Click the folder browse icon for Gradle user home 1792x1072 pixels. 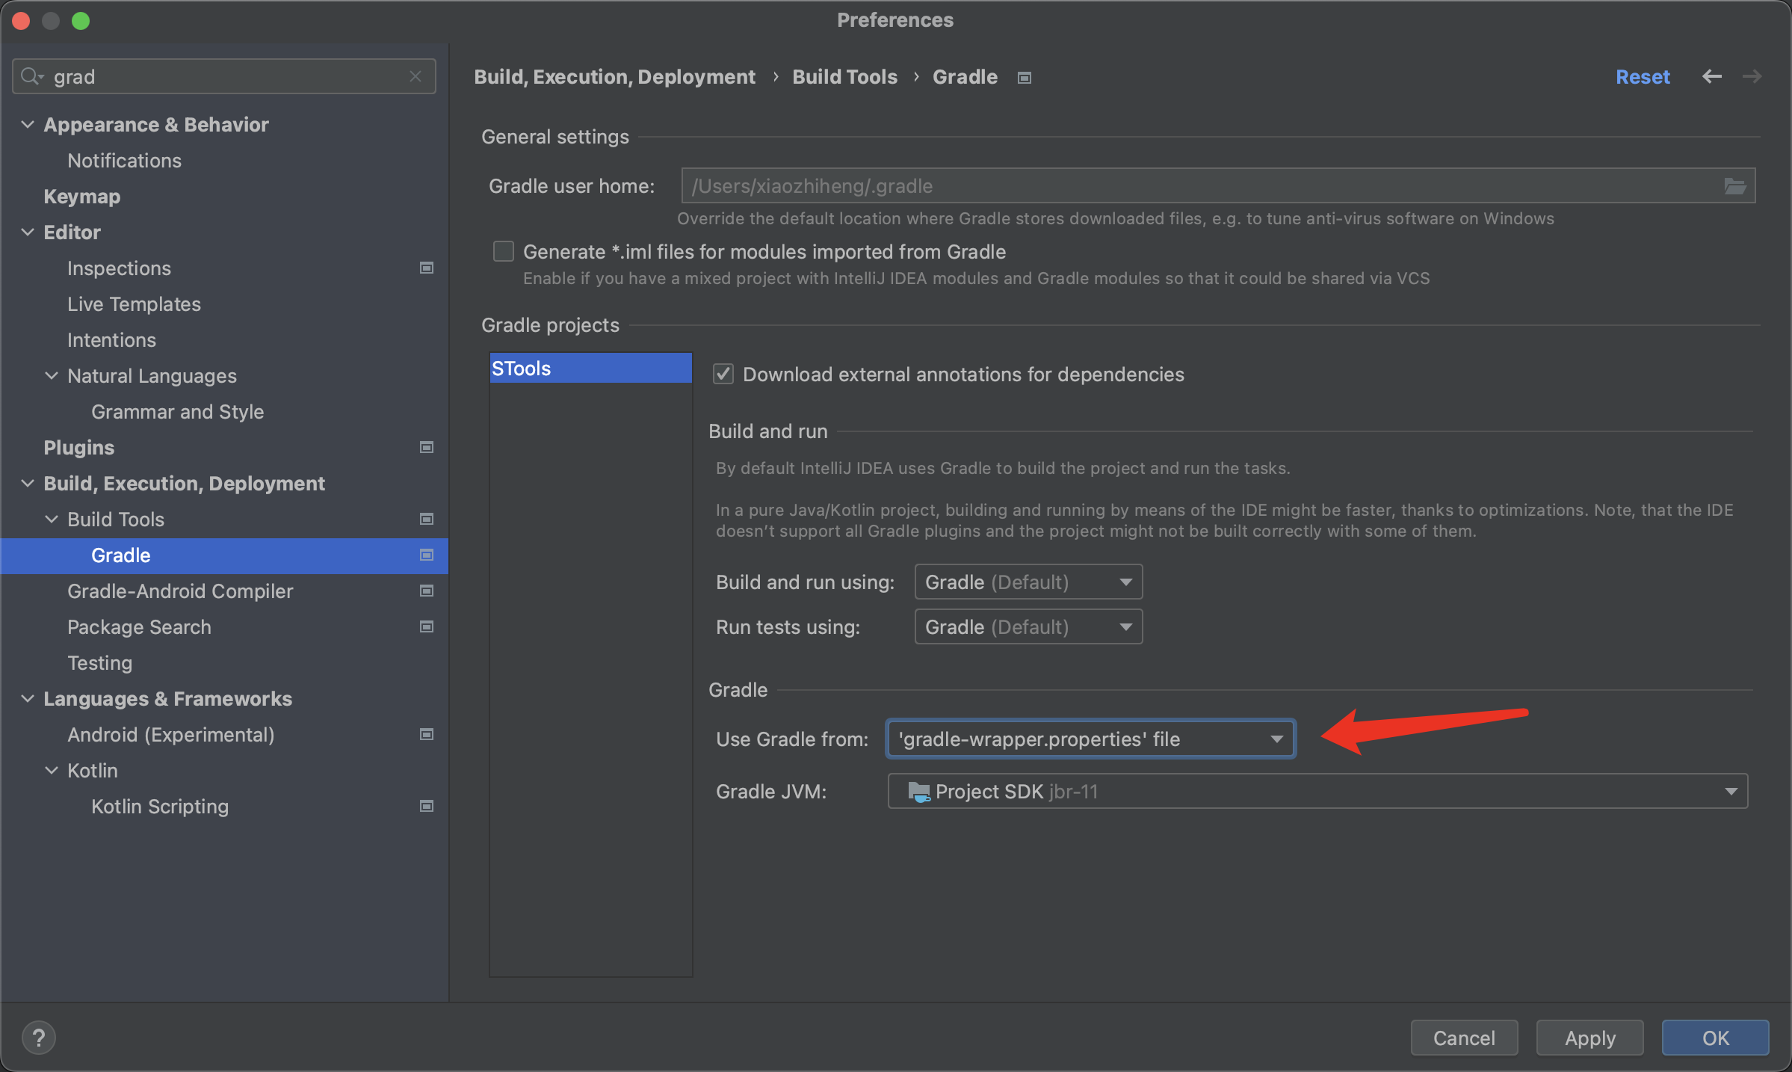(1734, 186)
